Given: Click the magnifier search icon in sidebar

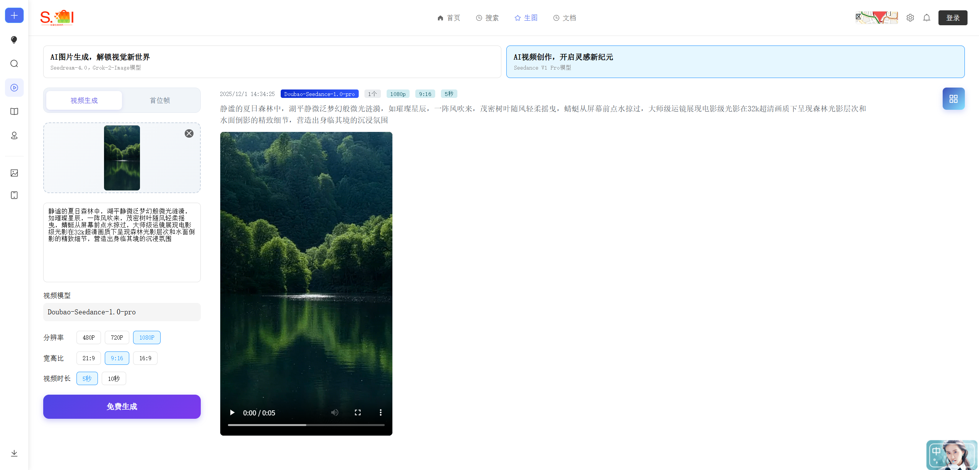Looking at the screenshot, I should 14,63.
